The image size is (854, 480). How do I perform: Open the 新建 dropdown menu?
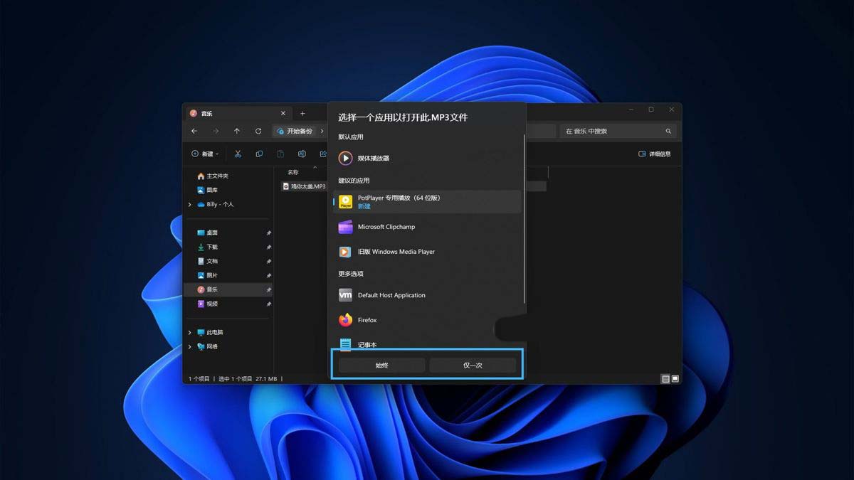tap(205, 154)
